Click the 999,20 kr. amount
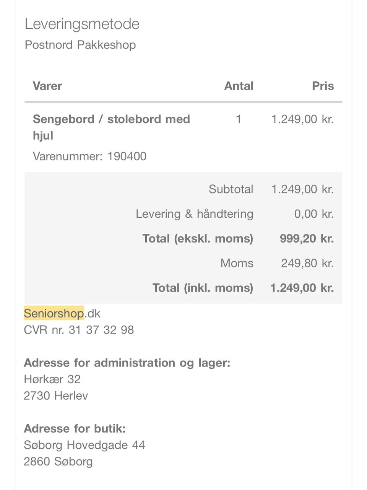 [x=307, y=238]
